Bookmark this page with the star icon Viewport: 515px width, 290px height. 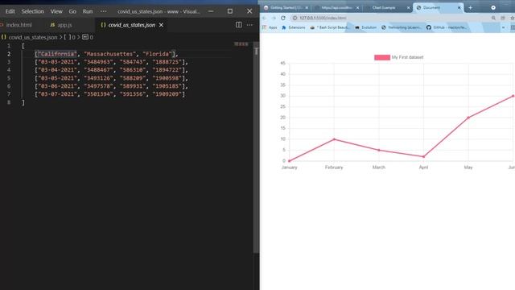click(x=512, y=18)
